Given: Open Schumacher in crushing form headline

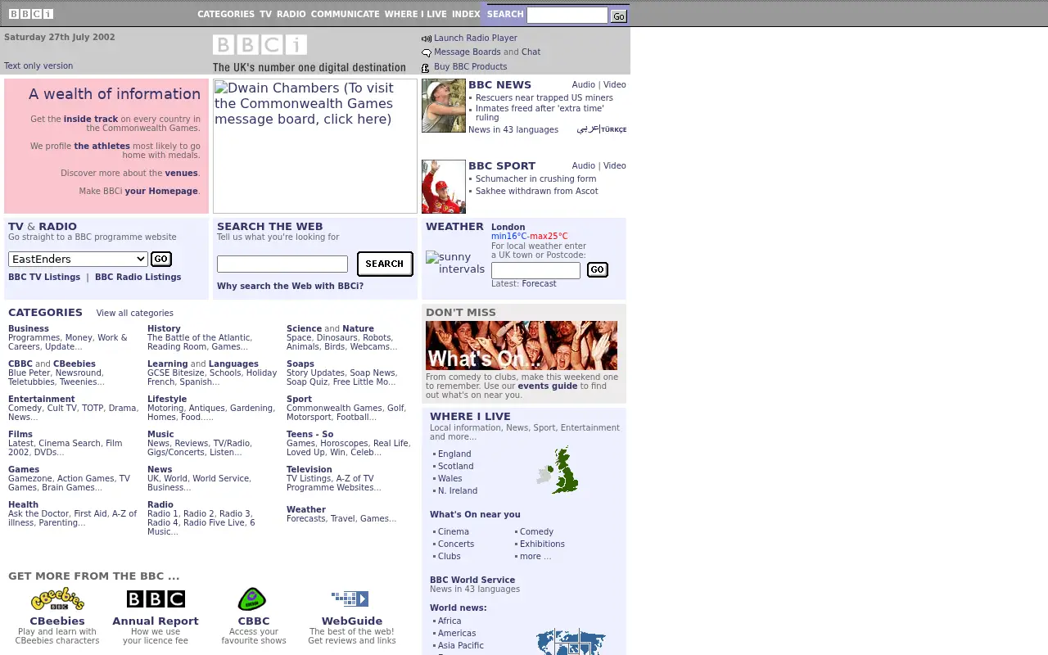Looking at the screenshot, I should (536, 178).
